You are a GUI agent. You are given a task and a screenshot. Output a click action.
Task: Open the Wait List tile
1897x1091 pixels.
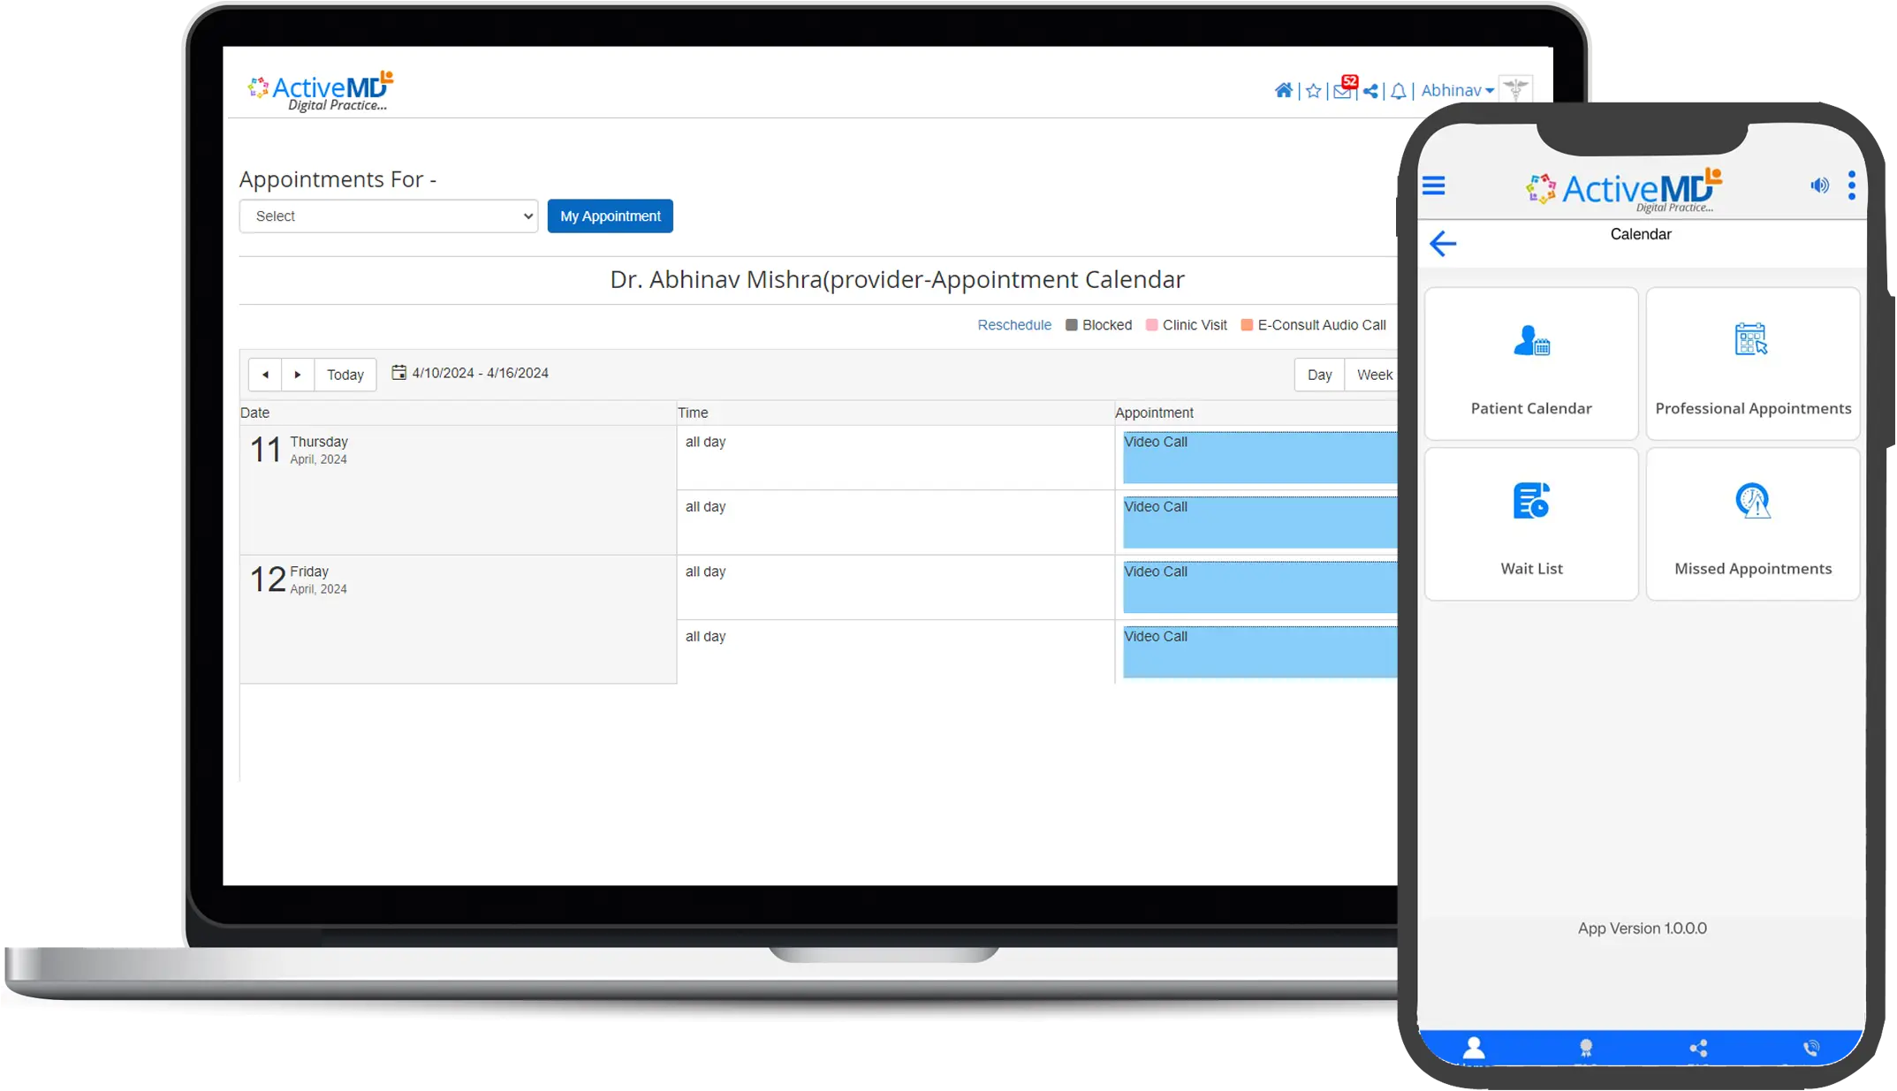[1531, 524]
